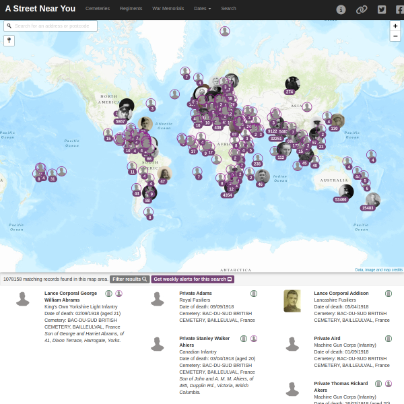Open the Cemeteries menu item
This screenshot has height=404, width=404.
pos(98,9)
